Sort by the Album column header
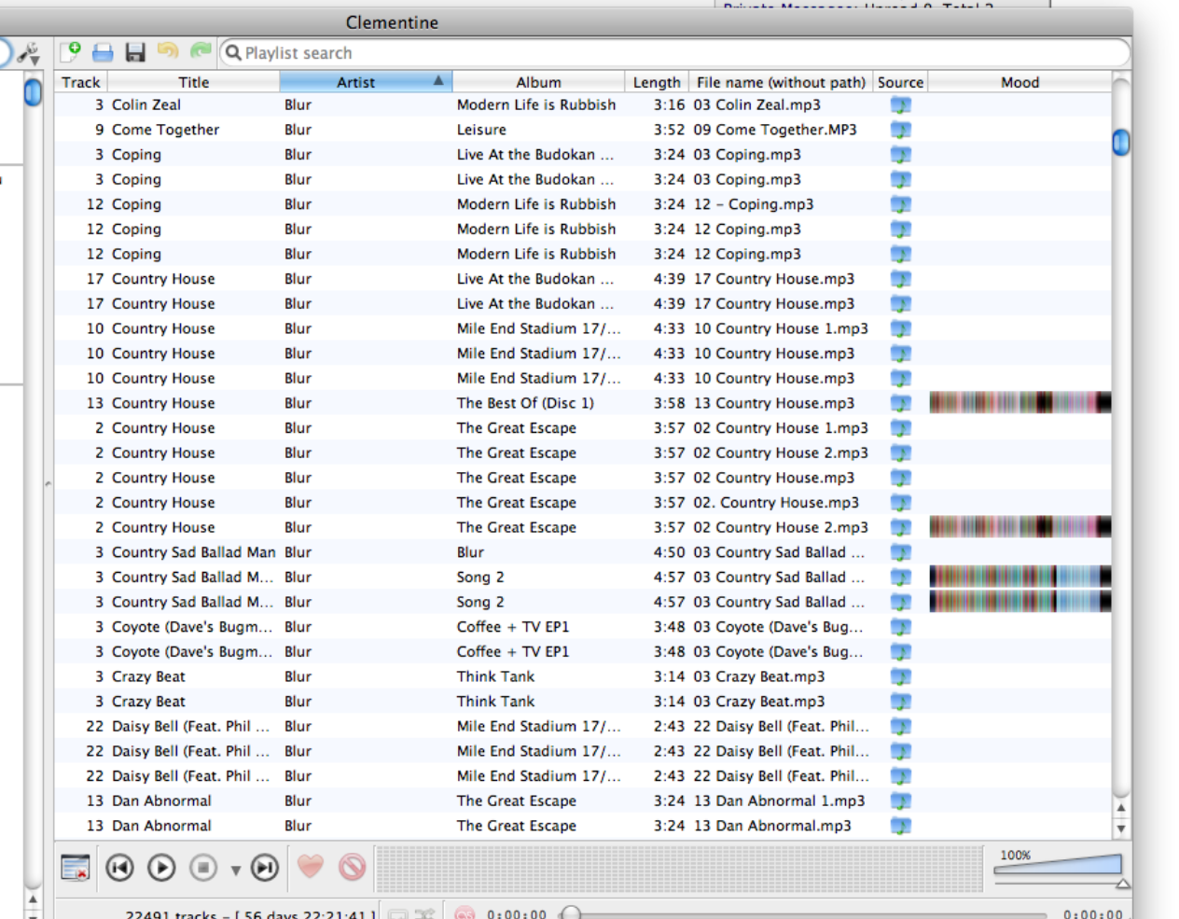The height and width of the screenshot is (919, 1179). tap(538, 82)
